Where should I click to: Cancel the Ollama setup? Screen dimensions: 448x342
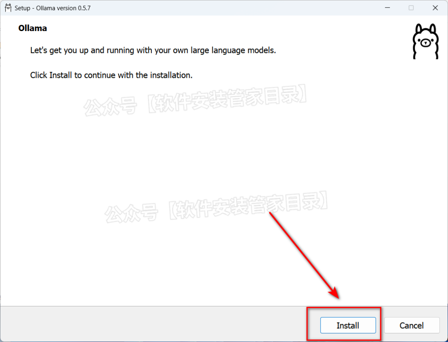tap(411, 325)
